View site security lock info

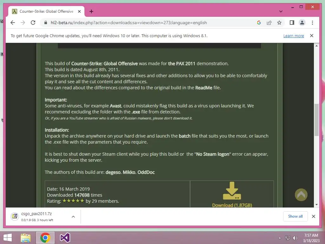46,23
